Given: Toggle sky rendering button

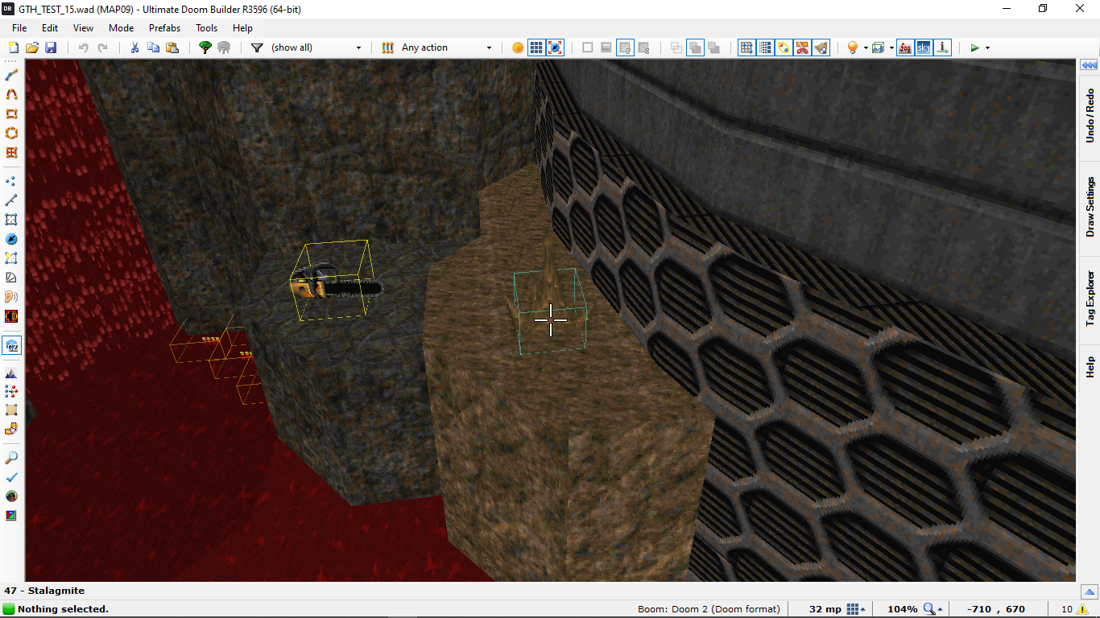Looking at the screenshot, I should click(x=924, y=47).
